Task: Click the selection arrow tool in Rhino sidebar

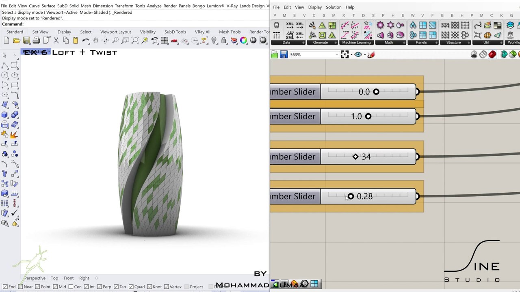Action: 4,55
